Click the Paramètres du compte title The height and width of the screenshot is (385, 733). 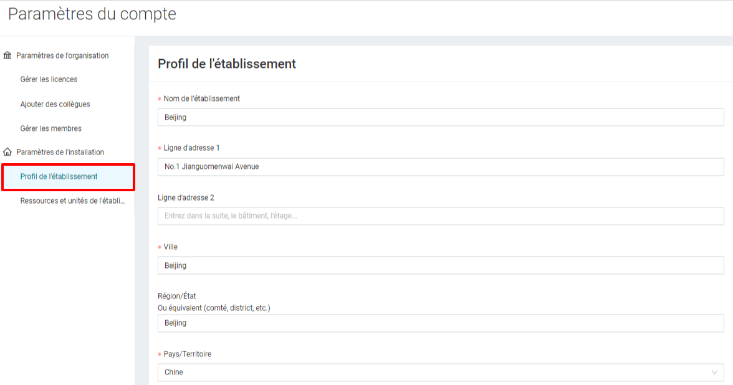[x=92, y=14]
